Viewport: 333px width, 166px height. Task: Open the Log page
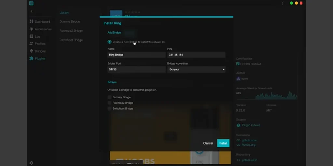[x=35, y=36]
